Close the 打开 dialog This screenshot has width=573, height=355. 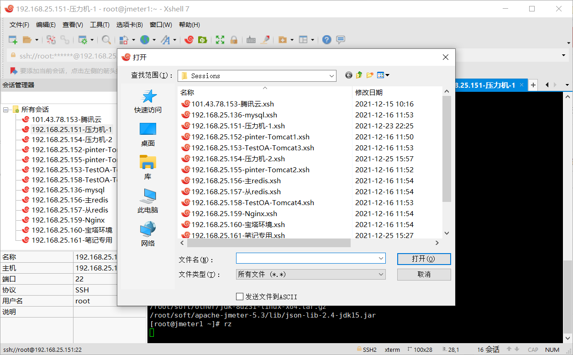pyautogui.click(x=446, y=57)
